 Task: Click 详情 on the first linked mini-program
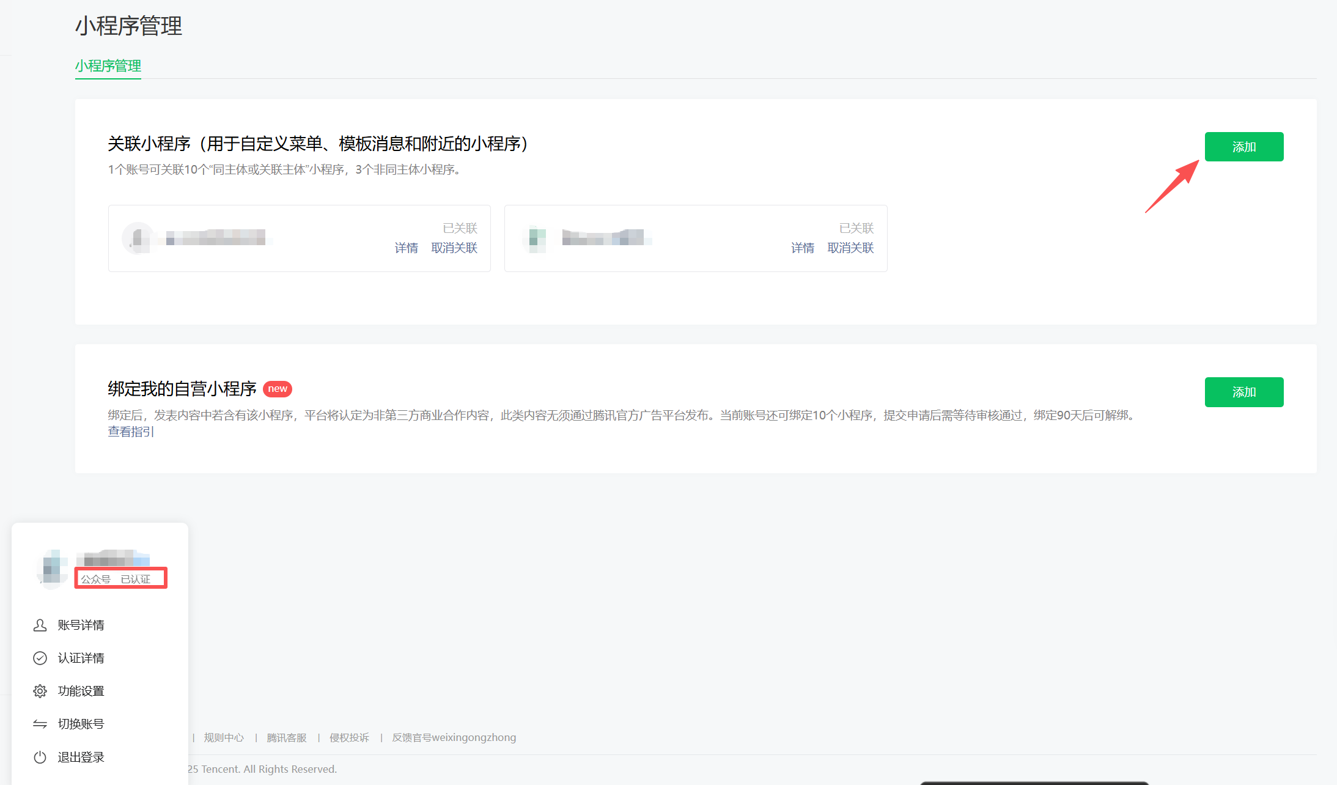[x=406, y=248]
